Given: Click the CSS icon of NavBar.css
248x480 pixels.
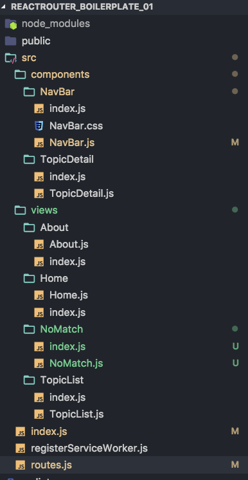Looking at the screenshot, I should point(39,126).
